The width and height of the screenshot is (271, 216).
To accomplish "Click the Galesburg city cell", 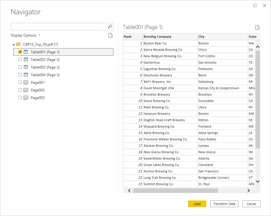I will coord(223,82).
